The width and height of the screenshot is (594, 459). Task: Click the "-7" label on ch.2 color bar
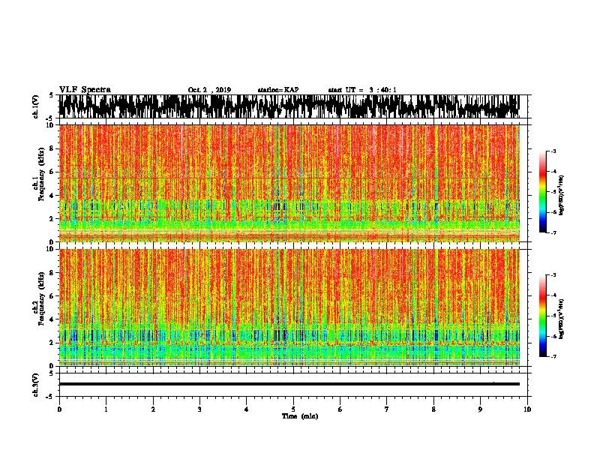553,356
